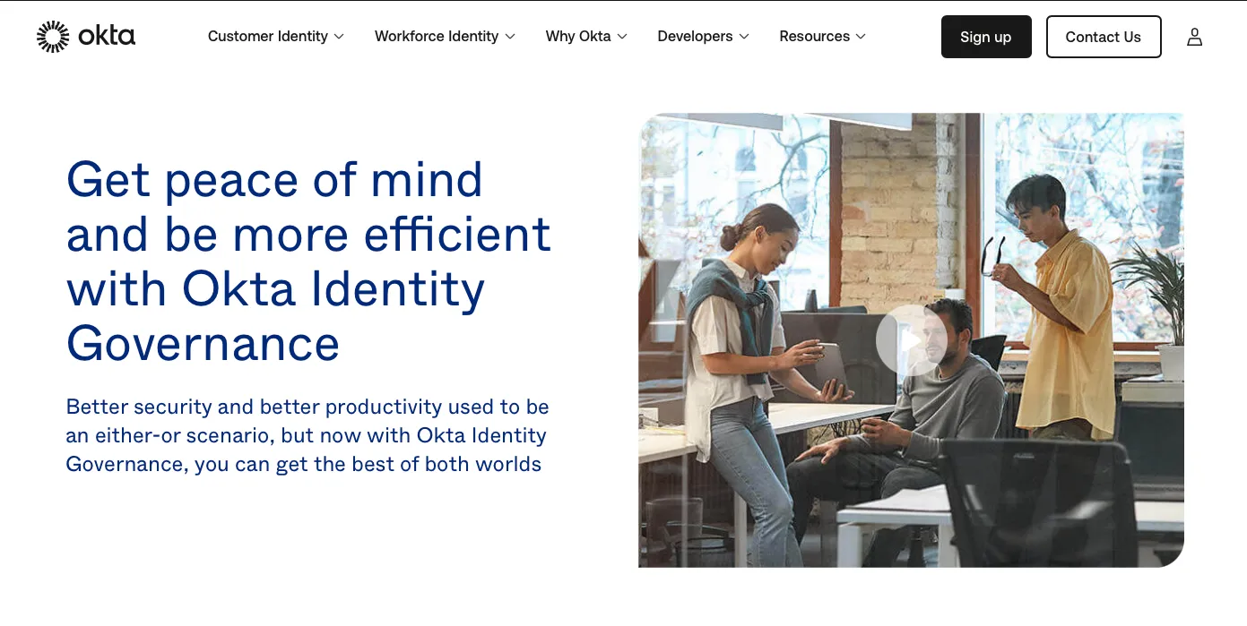Click the "Better security and better productivity" paragraph

tap(307, 435)
